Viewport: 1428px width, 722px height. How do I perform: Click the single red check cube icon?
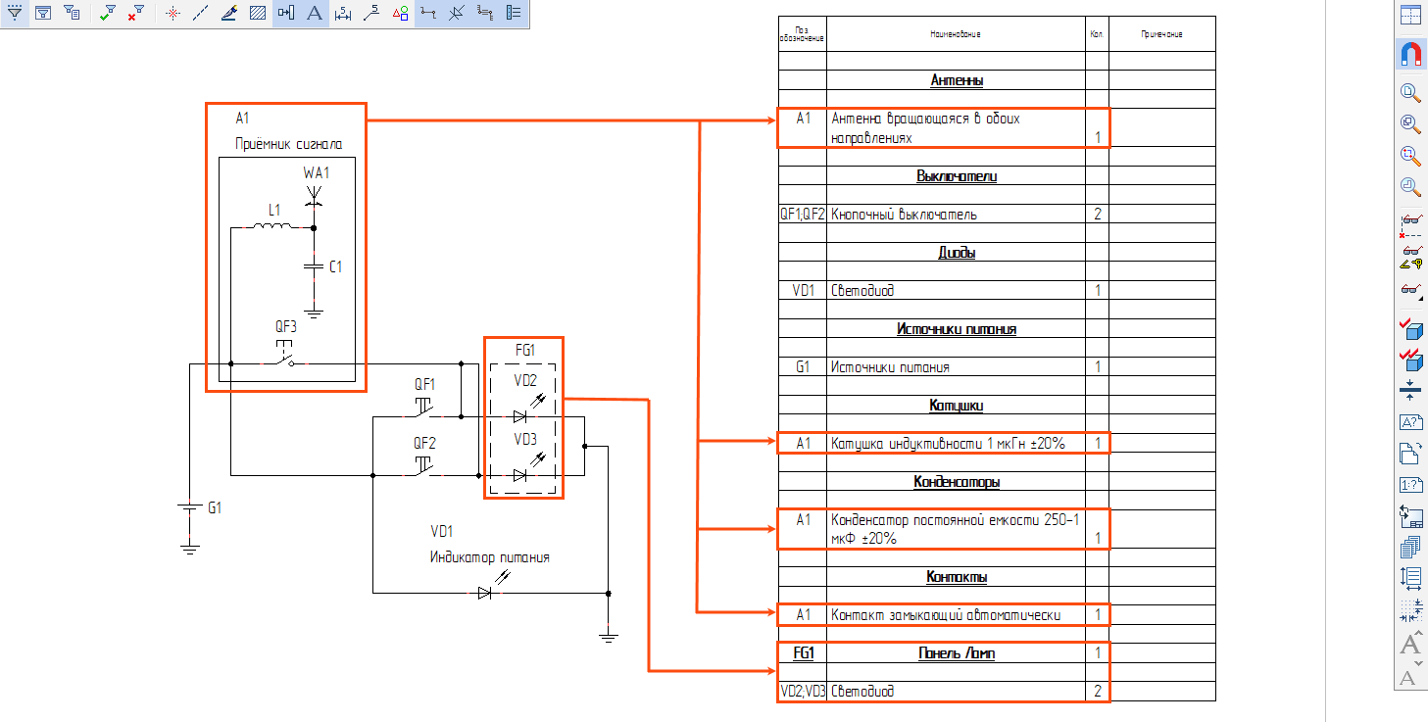(1409, 328)
